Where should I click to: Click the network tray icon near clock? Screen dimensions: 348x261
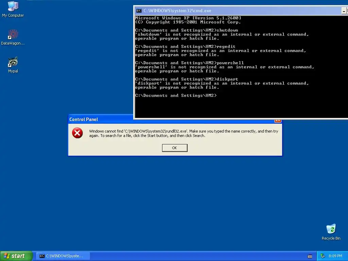(x=323, y=256)
